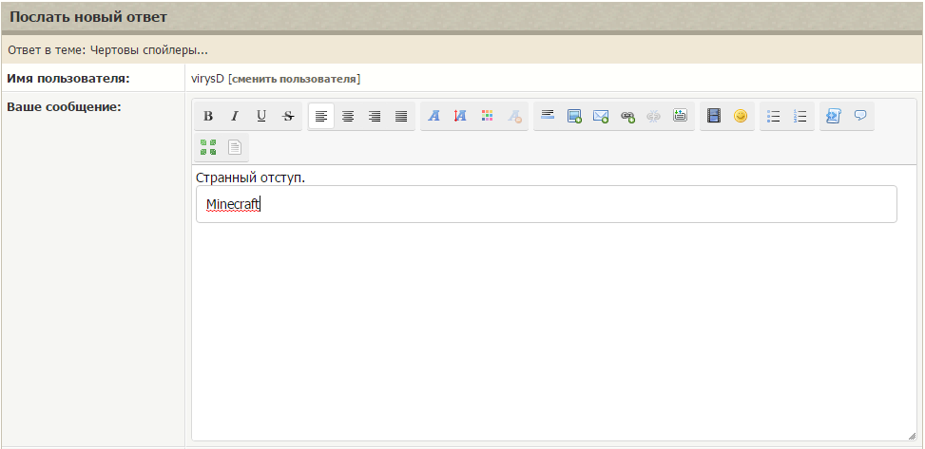Click the сменить пользователя link
The image size is (925, 449).
point(294,79)
